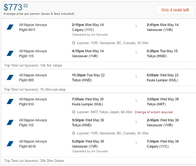The height and width of the screenshot is (166, 196).
Task: Select the 'Trip Time: 13h 5m 1stops' row
Action: tap(98, 65)
